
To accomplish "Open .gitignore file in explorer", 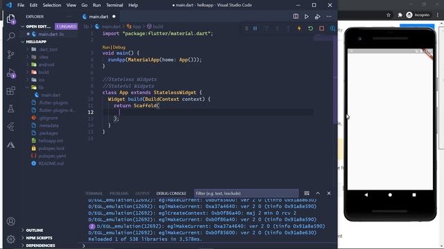I will point(49,118).
